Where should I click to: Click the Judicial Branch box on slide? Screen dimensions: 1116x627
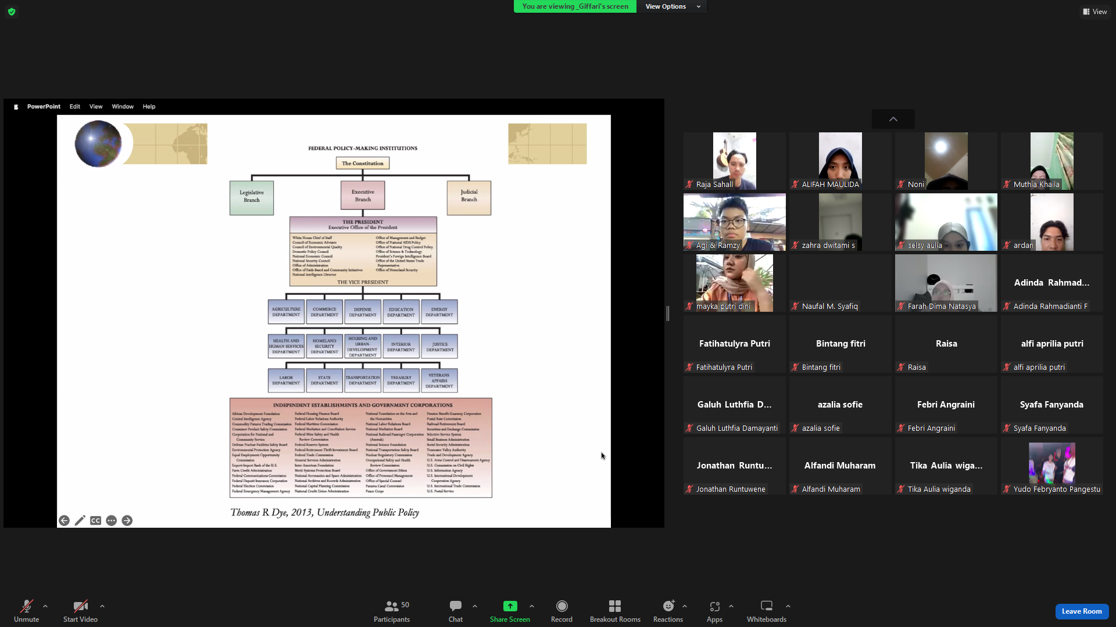click(469, 197)
